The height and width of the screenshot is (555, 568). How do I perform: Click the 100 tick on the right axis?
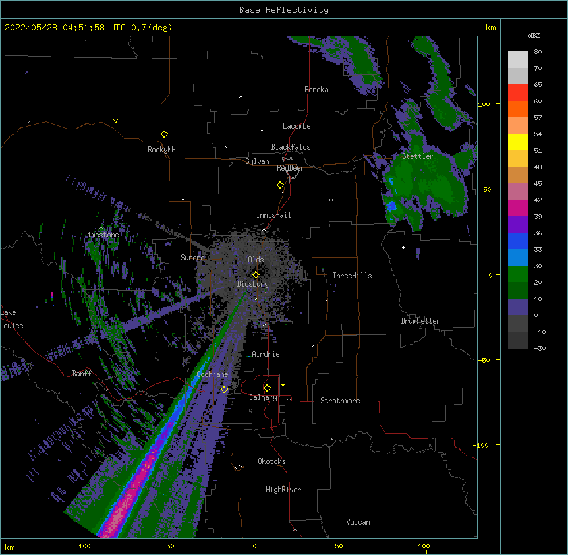click(x=484, y=104)
